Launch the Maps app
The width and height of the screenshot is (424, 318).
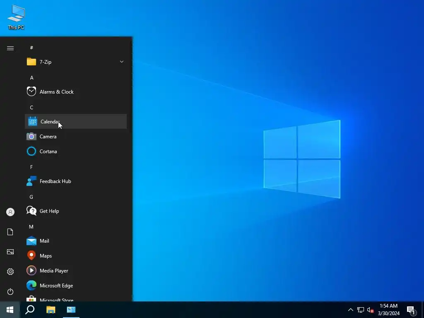pyautogui.click(x=76, y=256)
